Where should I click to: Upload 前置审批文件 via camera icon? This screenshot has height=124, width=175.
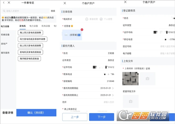click(131, 101)
